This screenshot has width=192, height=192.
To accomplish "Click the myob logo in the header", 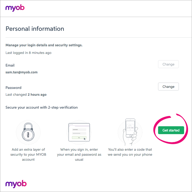I will point(15,8).
